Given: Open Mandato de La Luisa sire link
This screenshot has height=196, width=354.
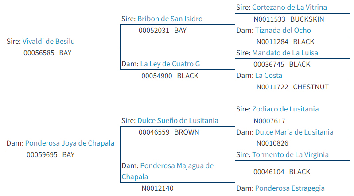Looking at the screenshot, I should pyautogui.click(x=285, y=53).
